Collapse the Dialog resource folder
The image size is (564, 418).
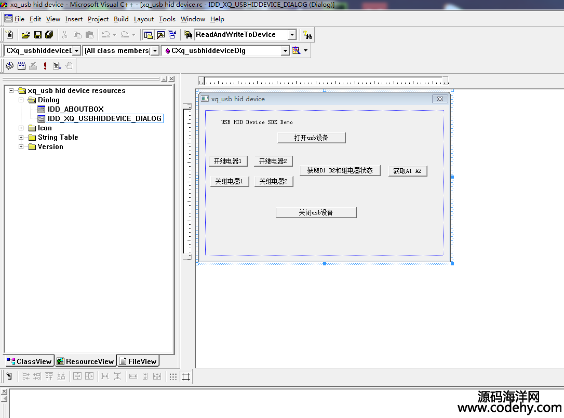tap(21, 100)
